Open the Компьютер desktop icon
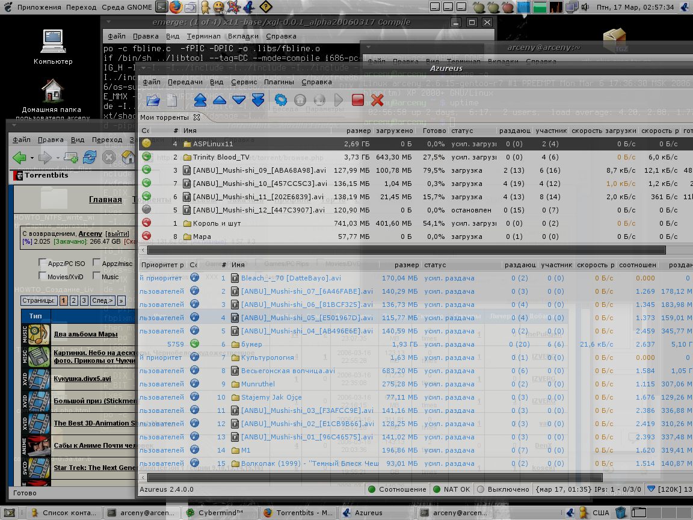The width and height of the screenshot is (693, 520). (53, 47)
